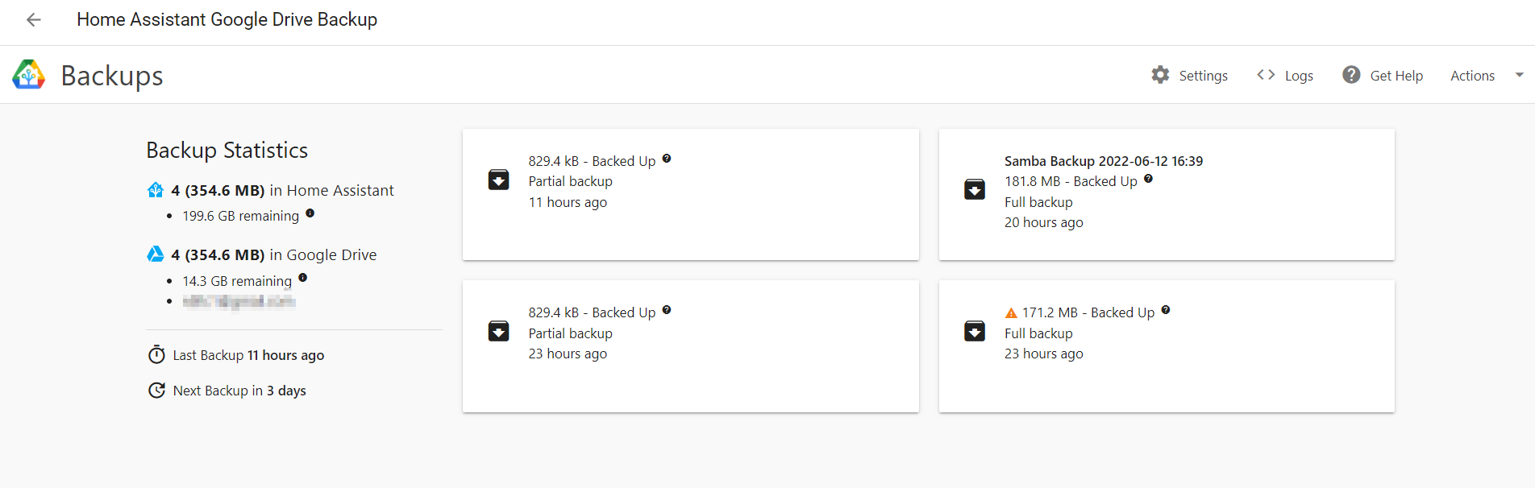
Task: Click info icon beside 199.6 GB remaining
Action: coord(310,213)
